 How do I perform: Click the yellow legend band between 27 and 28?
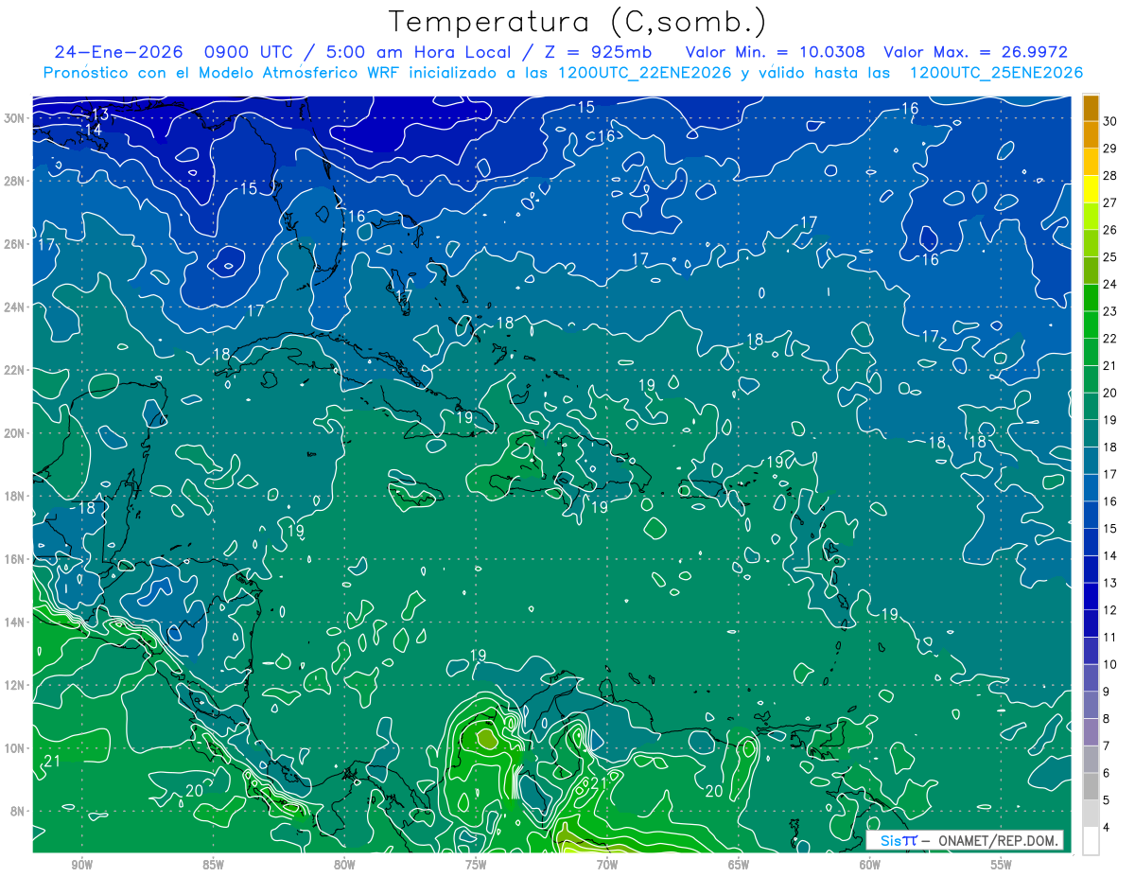pos(1091,189)
